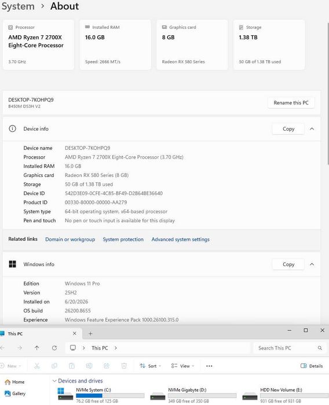
Task: Collapse the Windows info section
Action: pyautogui.click(x=312, y=264)
